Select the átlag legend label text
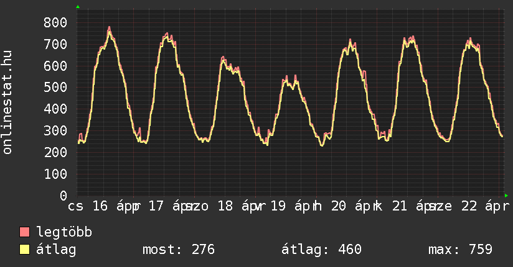This screenshot has width=513, height=267. coord(57,250)
